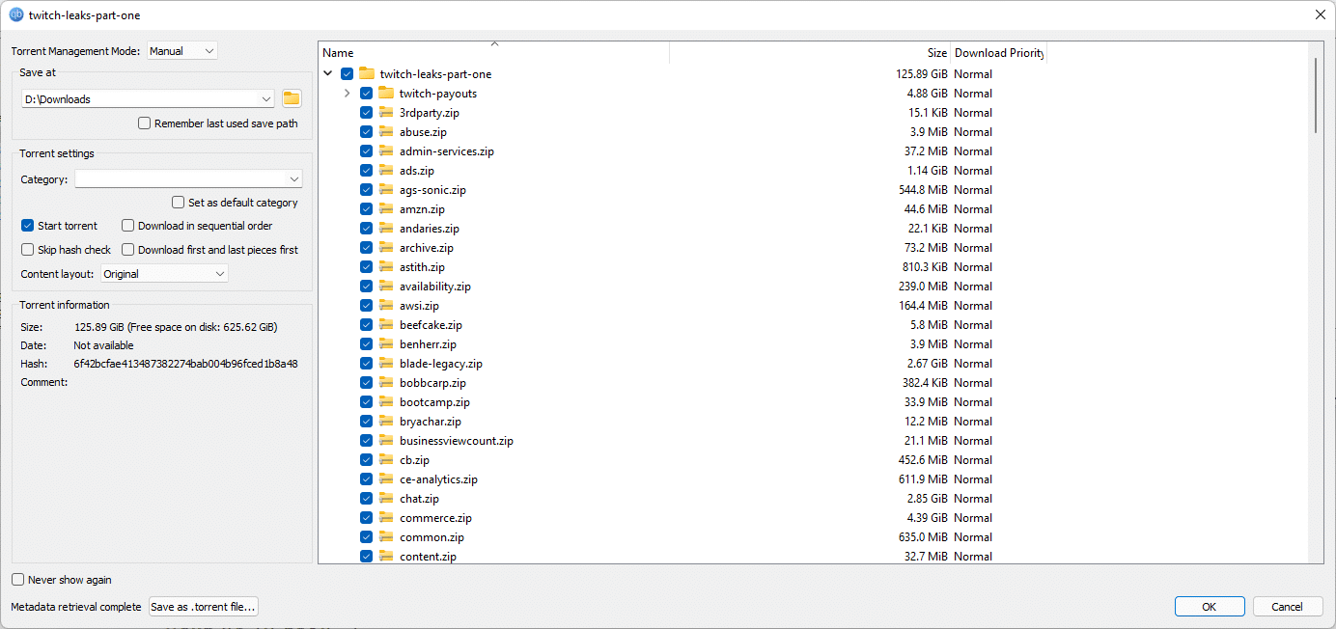Screen dimensions: 1336x629
Task: Click Normal priority of common.zip
Action: click(973, 536)
